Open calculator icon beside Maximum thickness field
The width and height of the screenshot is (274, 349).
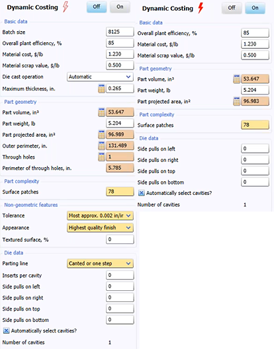(x=102, y=89)
